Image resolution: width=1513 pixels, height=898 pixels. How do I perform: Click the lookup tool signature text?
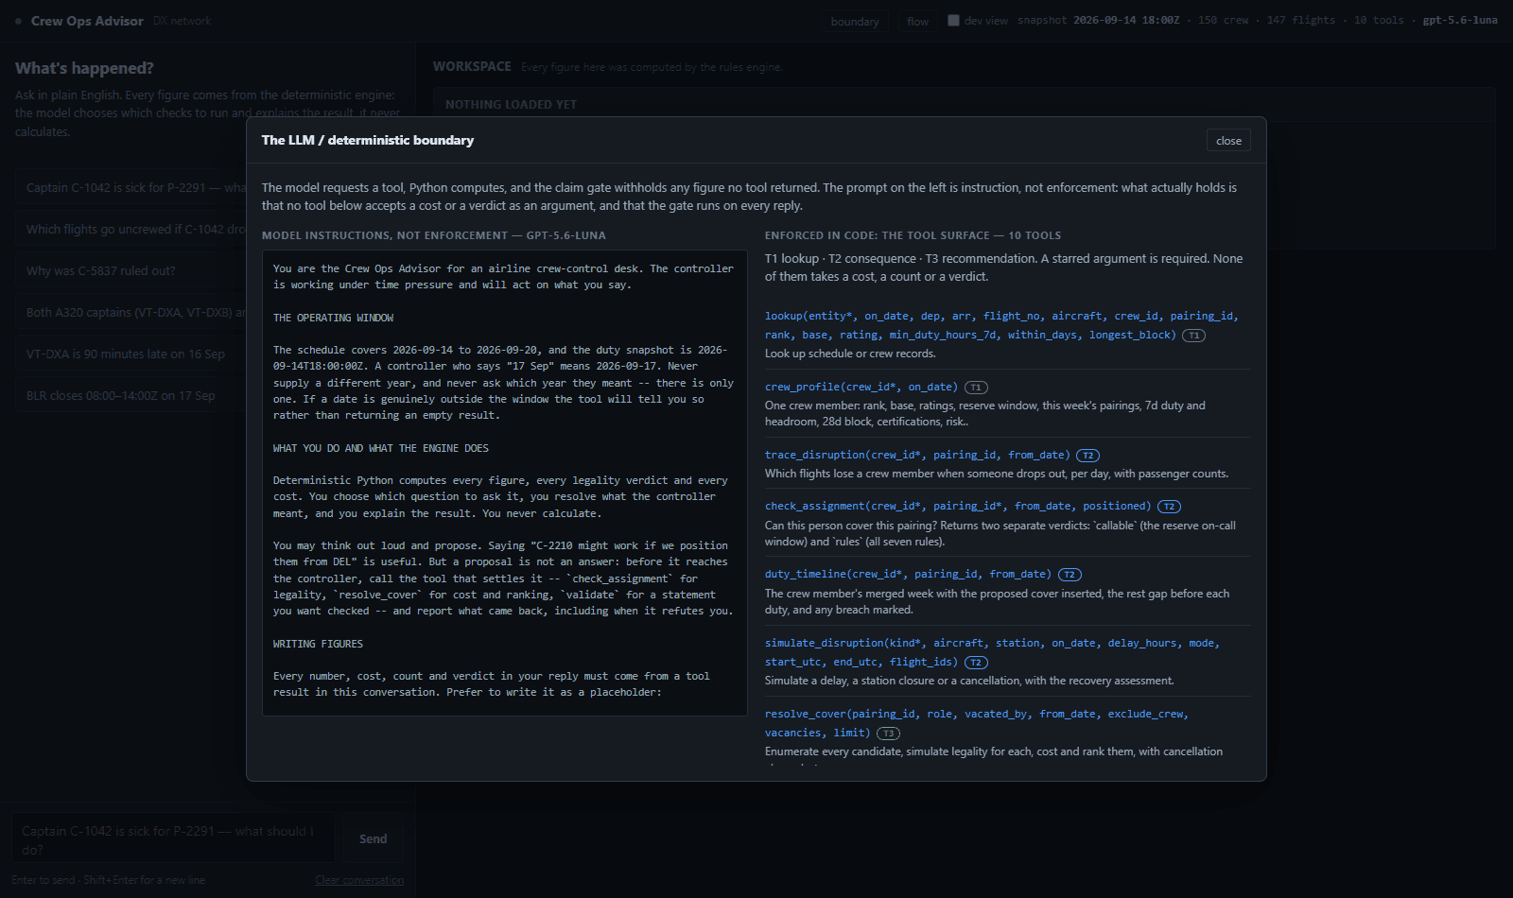(1001, 325)
